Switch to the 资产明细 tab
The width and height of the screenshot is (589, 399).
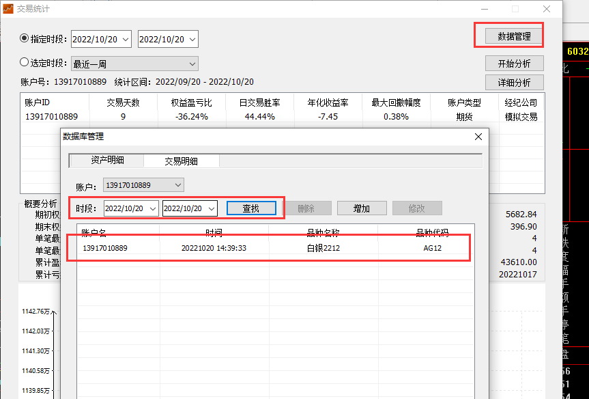pyautogui.click(x=107, y=161)
